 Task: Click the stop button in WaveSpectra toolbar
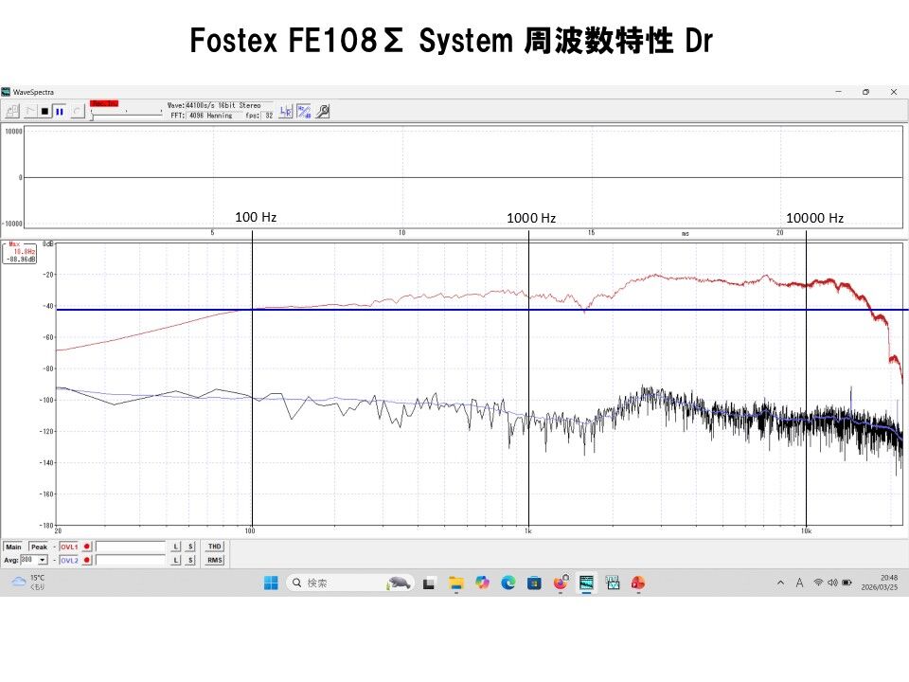(45, 111)
